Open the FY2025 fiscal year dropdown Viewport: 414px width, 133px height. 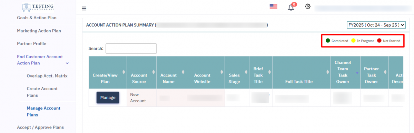[376, 25]
